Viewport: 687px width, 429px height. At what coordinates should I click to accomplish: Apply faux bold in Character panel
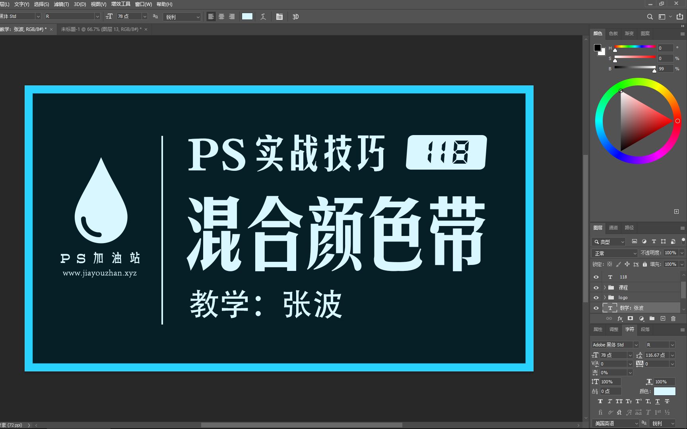coord(600,402)
